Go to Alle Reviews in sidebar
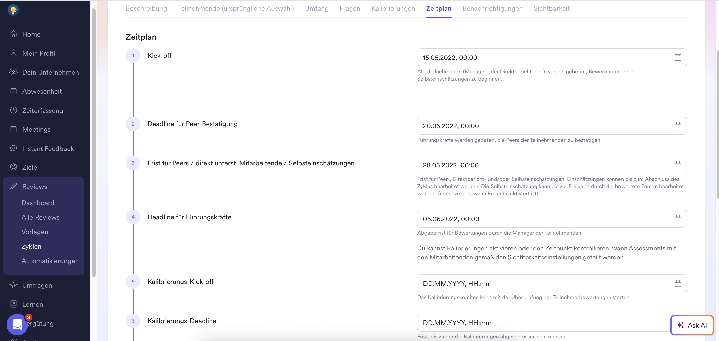Image resolution: width=719 pixels, height=341 pixels. point(41,217)
